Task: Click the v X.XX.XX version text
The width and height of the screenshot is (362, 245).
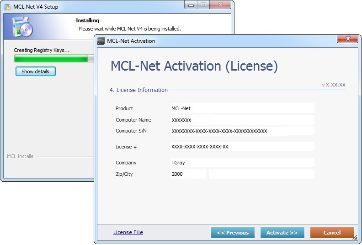Action: (334, 85)
